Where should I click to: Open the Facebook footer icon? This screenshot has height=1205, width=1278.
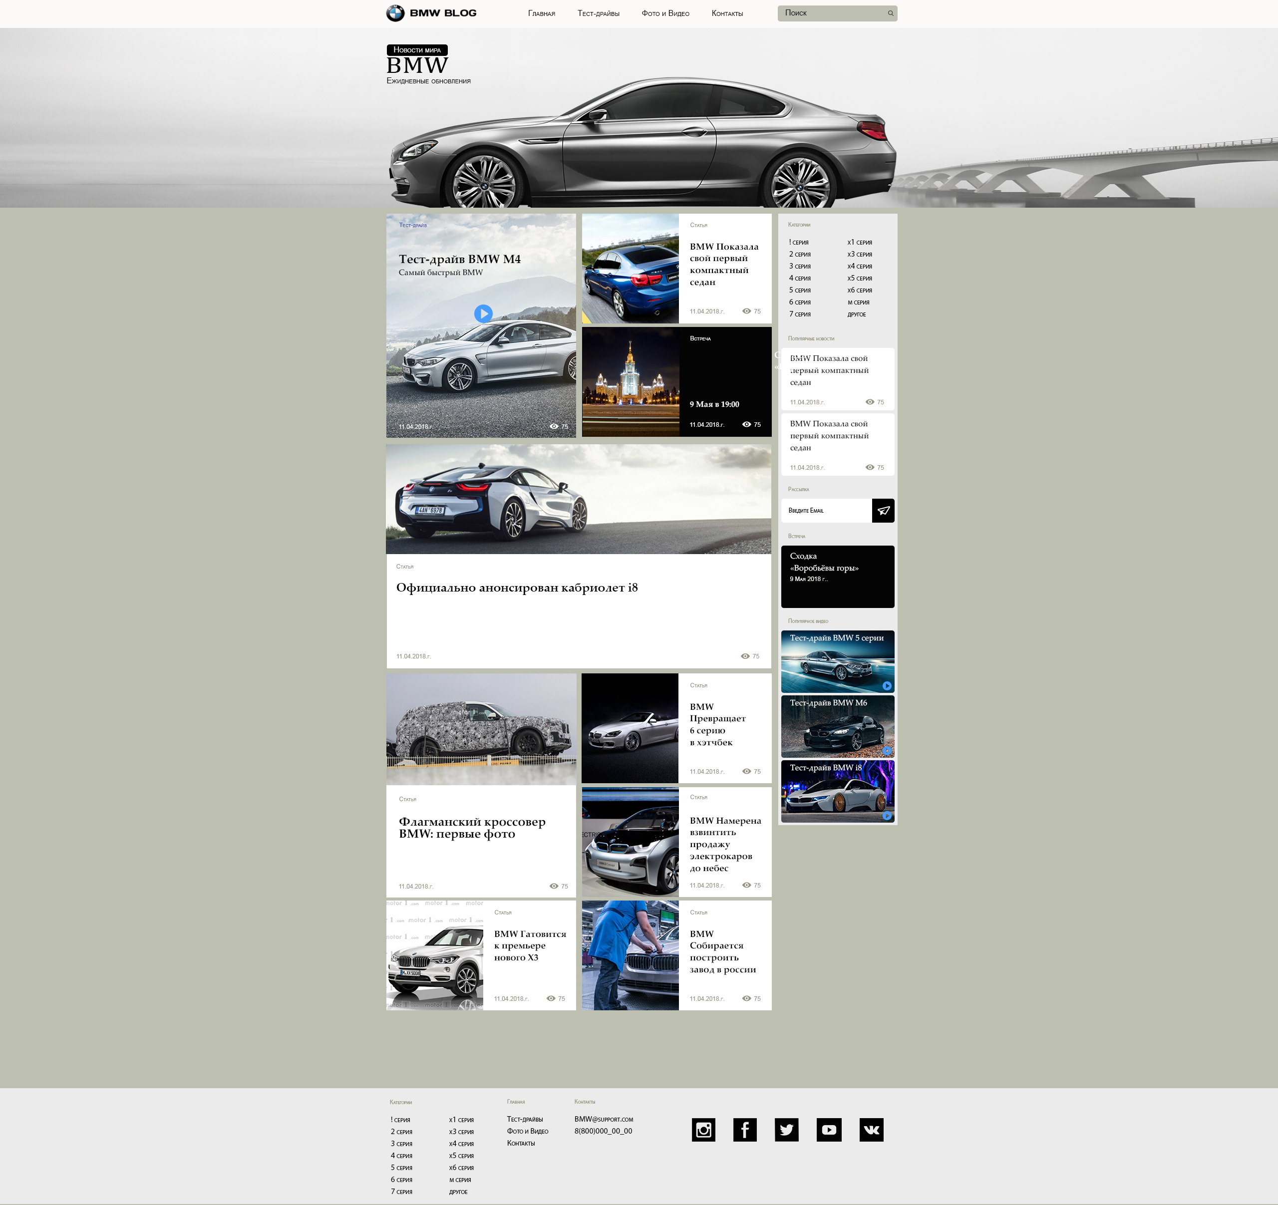(x=745, y=1130)
